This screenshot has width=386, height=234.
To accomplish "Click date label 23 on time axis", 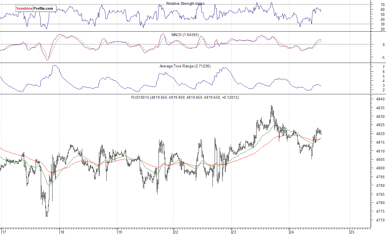I will [x=234, y=232].
